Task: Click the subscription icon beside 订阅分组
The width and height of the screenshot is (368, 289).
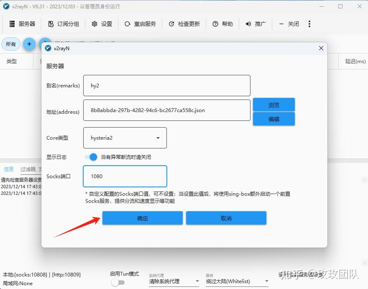Action: pyautogui.click(x=51, y=24)
